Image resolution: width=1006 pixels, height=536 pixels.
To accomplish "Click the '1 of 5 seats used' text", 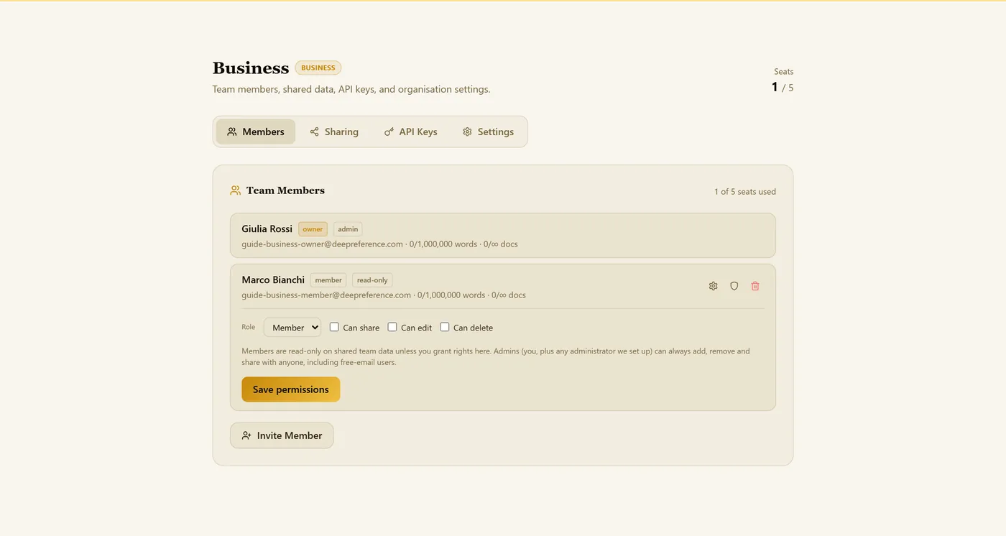I will [x=745, y=192].
